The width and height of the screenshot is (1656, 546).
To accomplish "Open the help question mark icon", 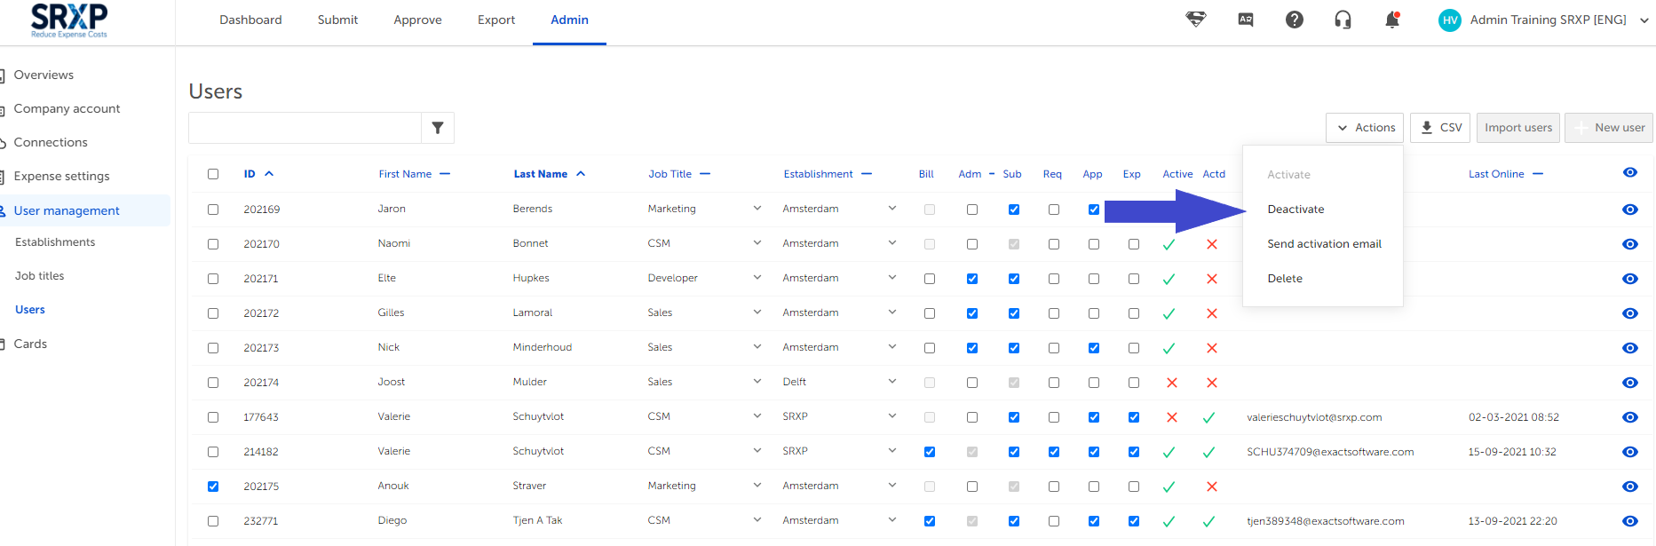I will [1295, 20].
